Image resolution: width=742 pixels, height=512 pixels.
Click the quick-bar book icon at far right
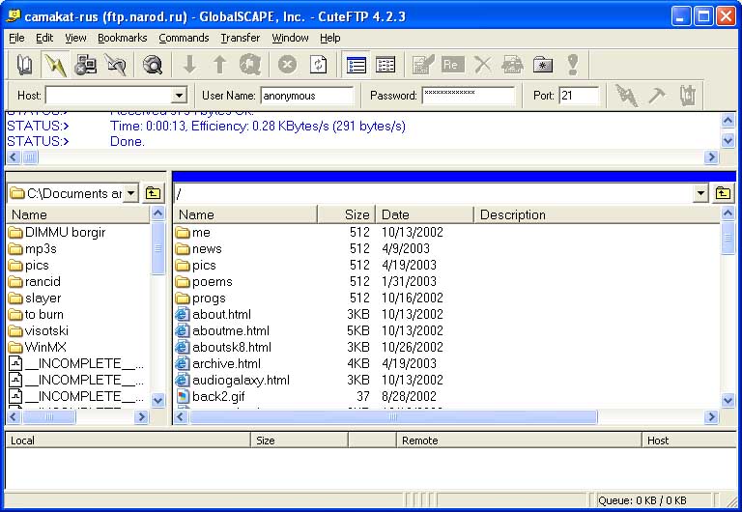[688, 96]
